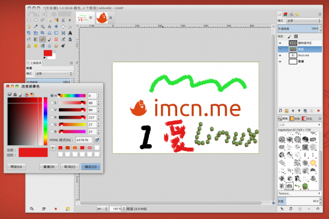Select the Pencil tool
Image resolution: width=329 pixels, height=219 pixels.
(x=43, y=39)
